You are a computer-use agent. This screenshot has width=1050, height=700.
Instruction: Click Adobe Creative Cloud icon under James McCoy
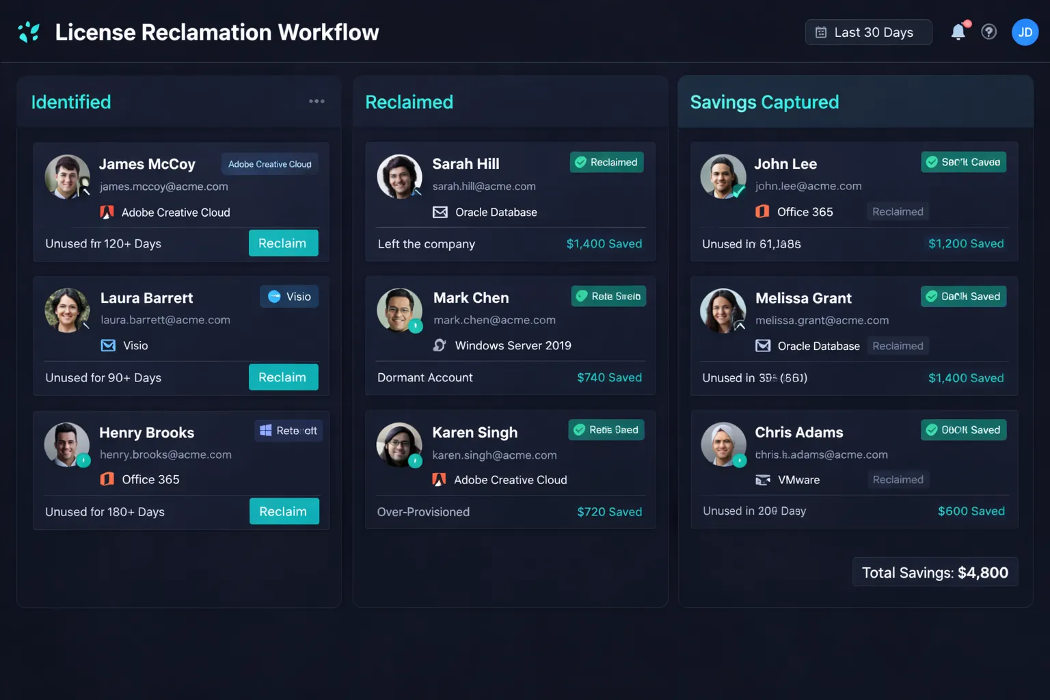[107, 213]
